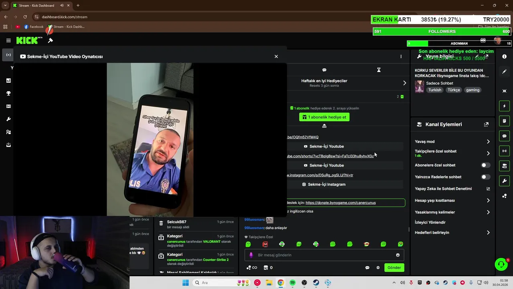Expand Yasaklanmış kelimeler option
Screen dimensions: 513x289
click(x=488, y=212)
